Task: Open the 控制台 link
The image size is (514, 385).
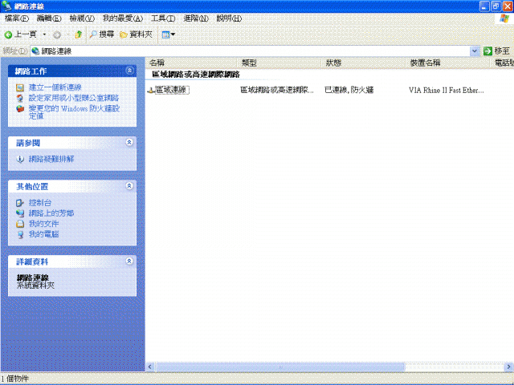Action: [x=40, y=203]
